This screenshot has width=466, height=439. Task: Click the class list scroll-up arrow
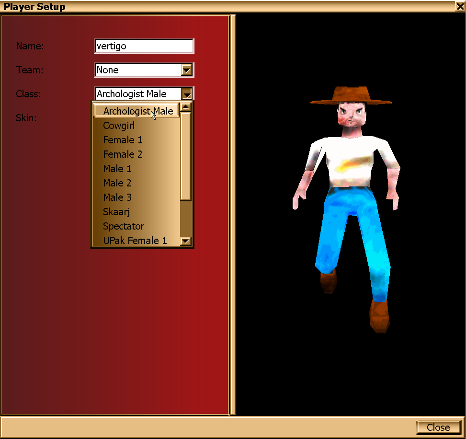pyautogui.click(x=186, y=107)
